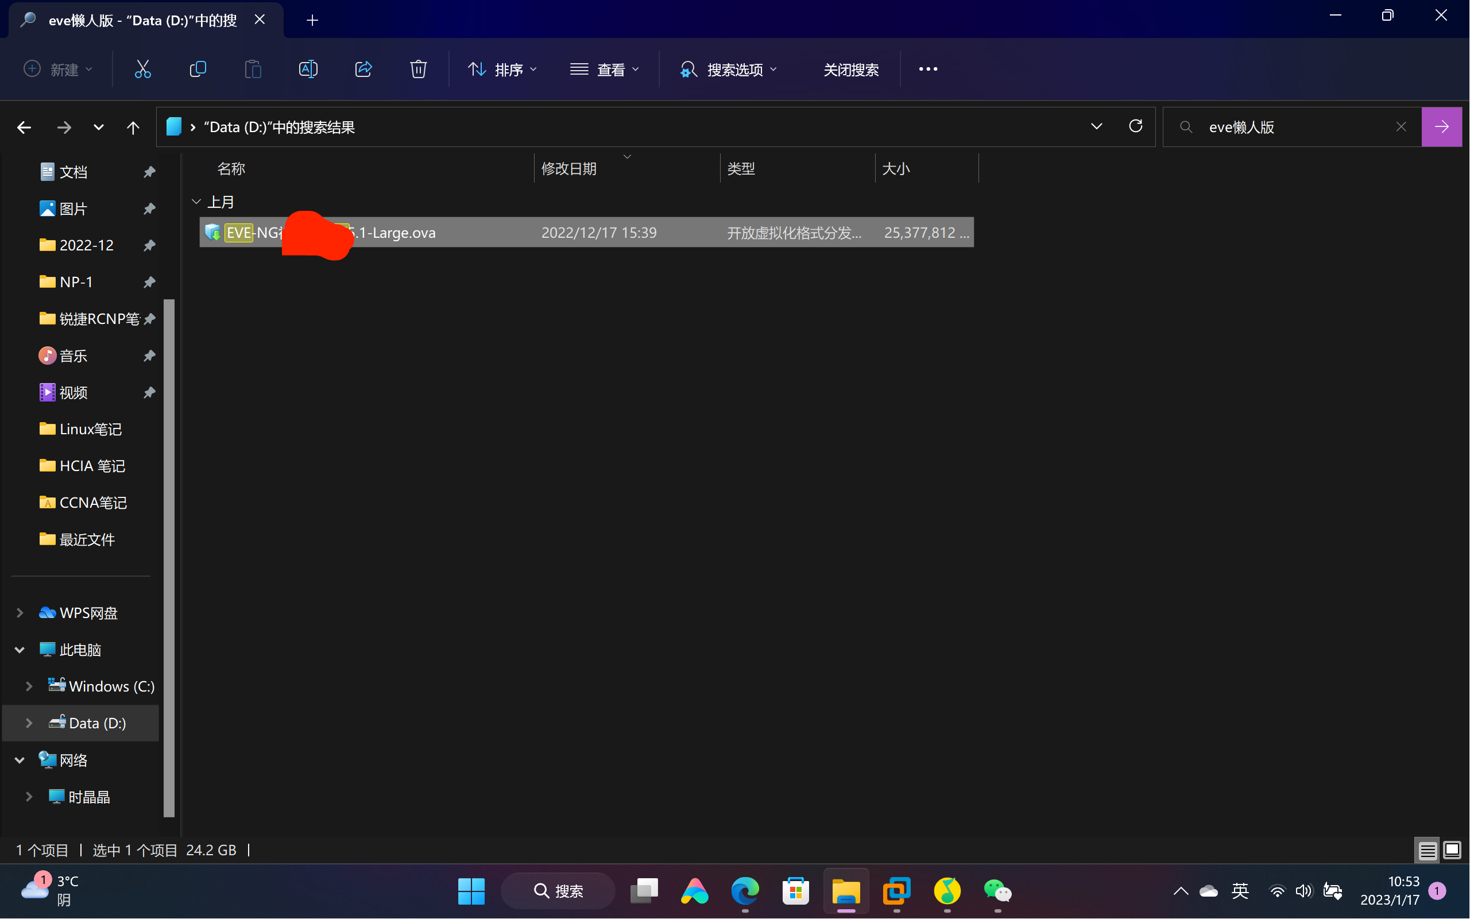Image resolution: width=1470 pixels, height=919 pixels.
Task: Click 关闭搜索 button
Action: pyautogui.click(x=850, y=69)
